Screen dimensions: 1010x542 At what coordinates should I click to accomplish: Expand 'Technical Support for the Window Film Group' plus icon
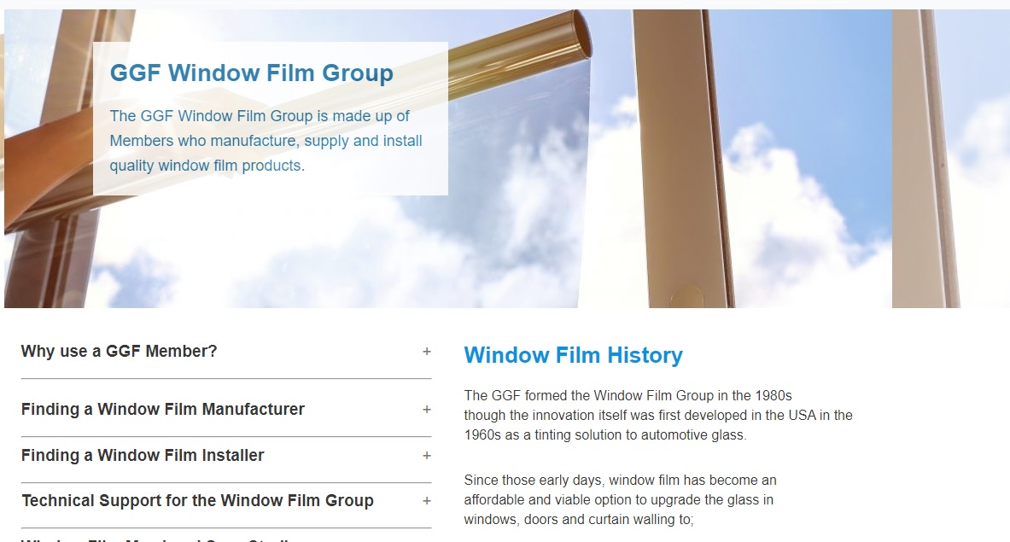(x=426, y=501)
